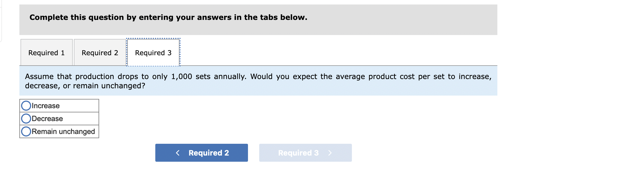617x176 pixels.
Task: Select the focused Required 3 tab
Action: pyautogui.click(x=153, y=53)
